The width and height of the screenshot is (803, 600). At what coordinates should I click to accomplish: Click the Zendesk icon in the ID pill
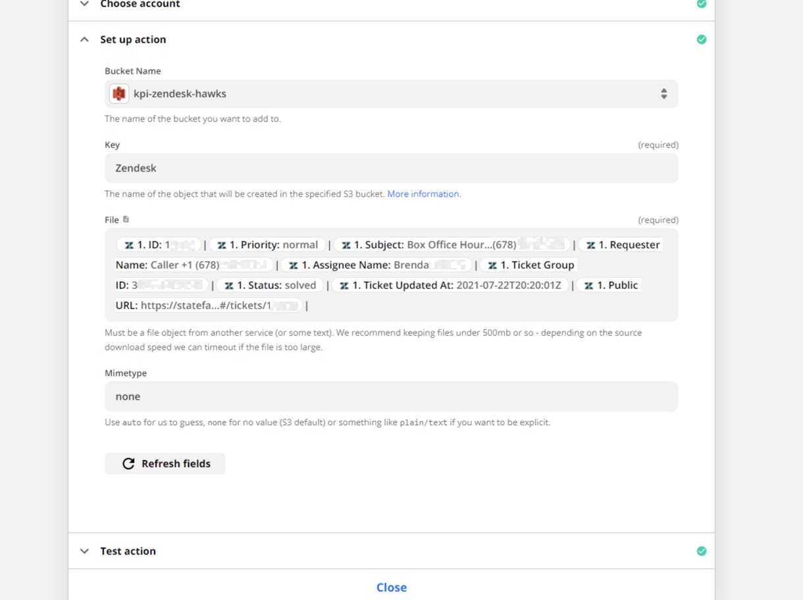pyautogui.click(x=129, y=245)
